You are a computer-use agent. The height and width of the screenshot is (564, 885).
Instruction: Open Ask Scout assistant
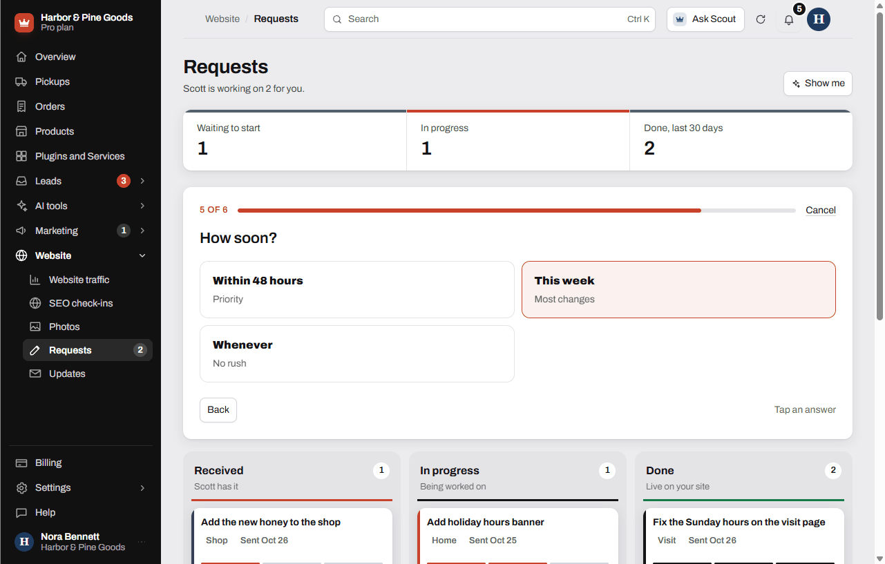(705, 19)
